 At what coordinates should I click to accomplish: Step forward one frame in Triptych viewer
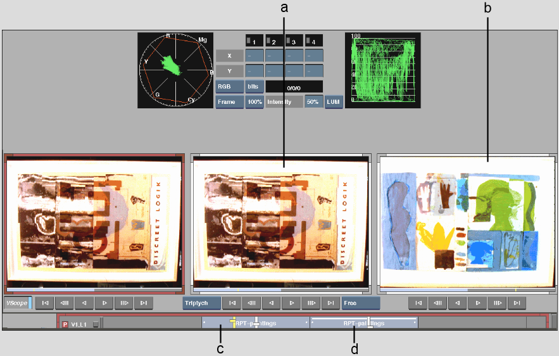pos(311,303)
